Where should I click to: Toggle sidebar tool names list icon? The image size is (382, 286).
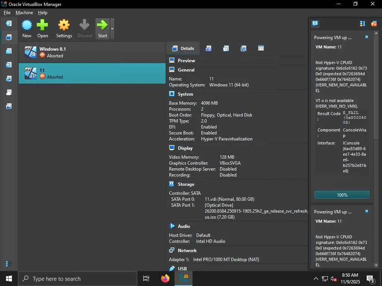pos(9,264)
